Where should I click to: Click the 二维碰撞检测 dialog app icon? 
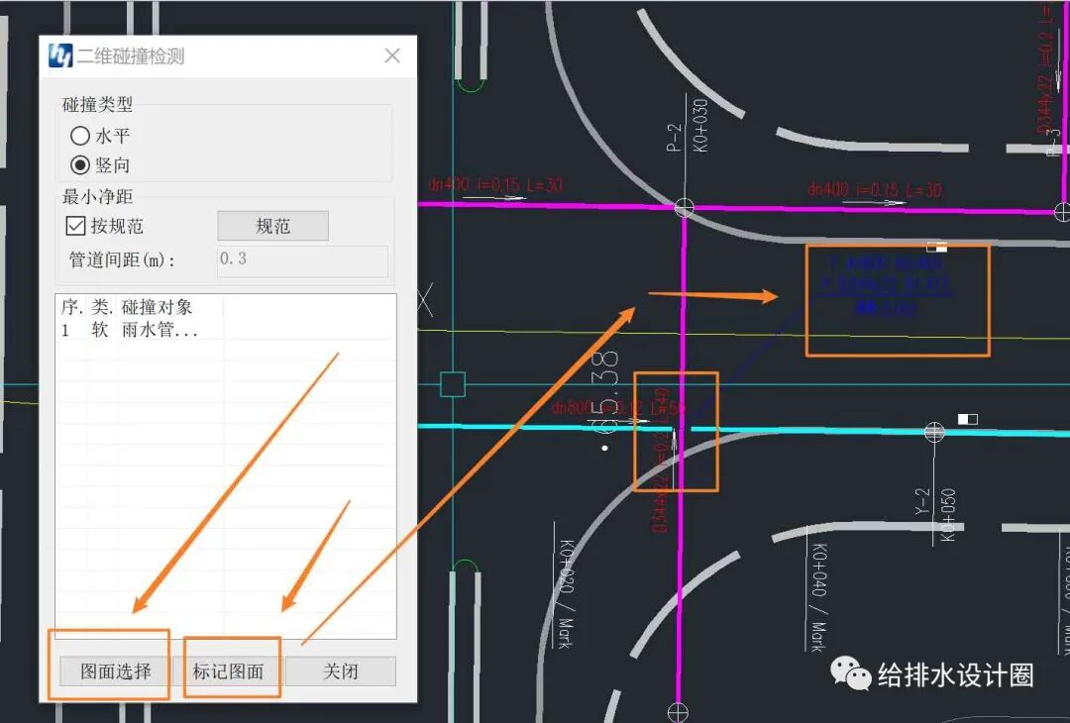pyautogui.click(x=60, y=55)
